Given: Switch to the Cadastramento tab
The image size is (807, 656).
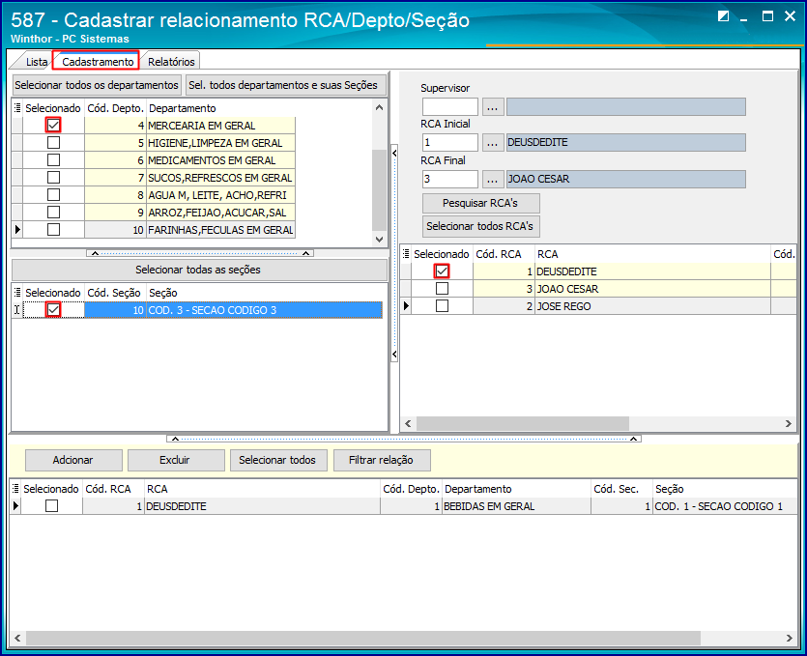Looking at the screenshot, I should (x=98, y=62).
